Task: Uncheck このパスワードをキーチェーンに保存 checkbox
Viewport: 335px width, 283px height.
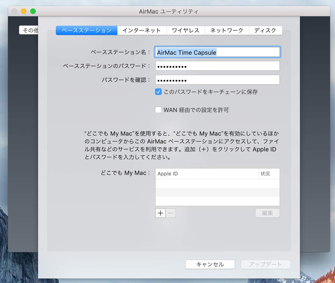Action: point(158,92)
